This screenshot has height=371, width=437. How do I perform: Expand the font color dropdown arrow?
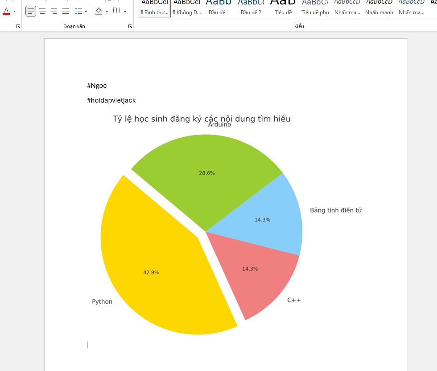pos(15,11)
